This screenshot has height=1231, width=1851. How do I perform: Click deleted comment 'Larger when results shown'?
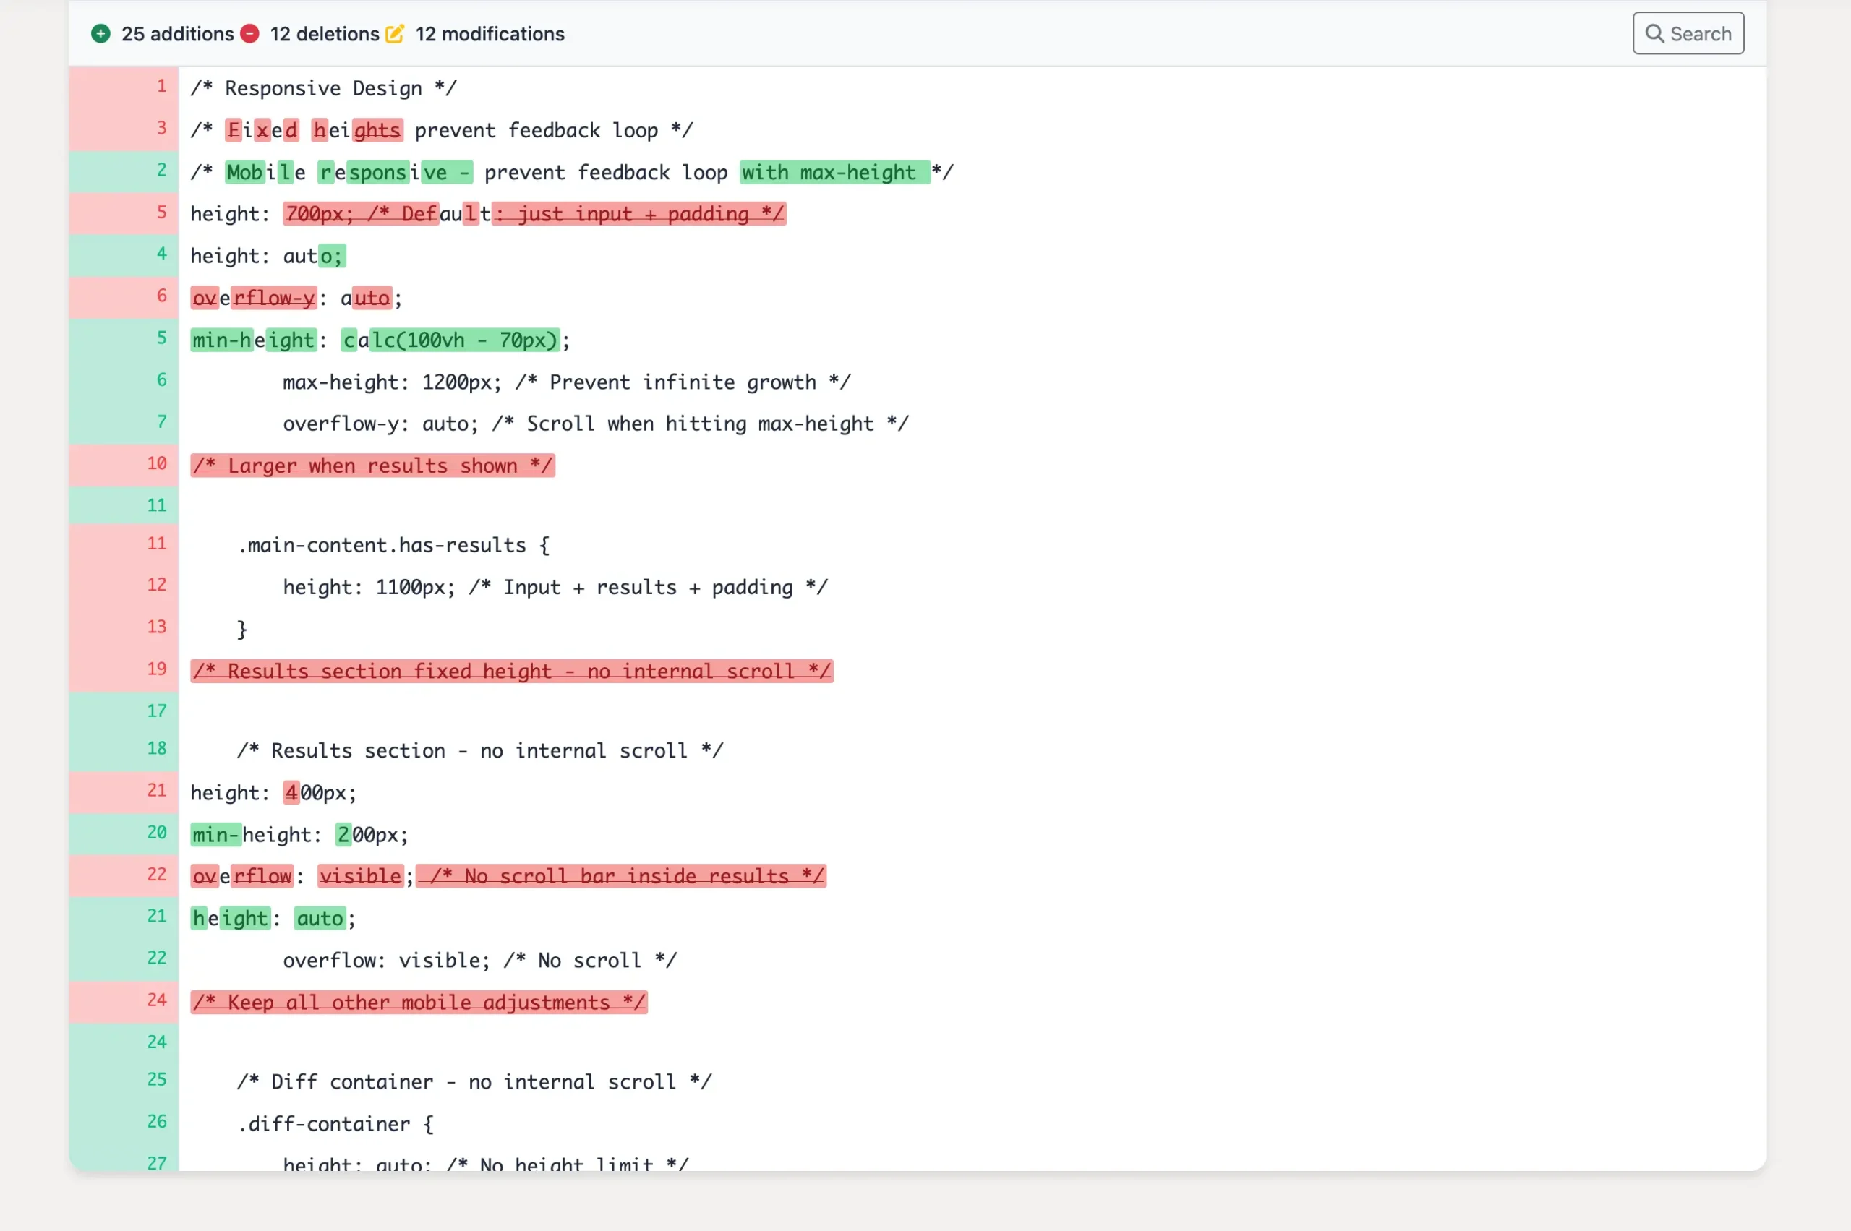(372, 466)
